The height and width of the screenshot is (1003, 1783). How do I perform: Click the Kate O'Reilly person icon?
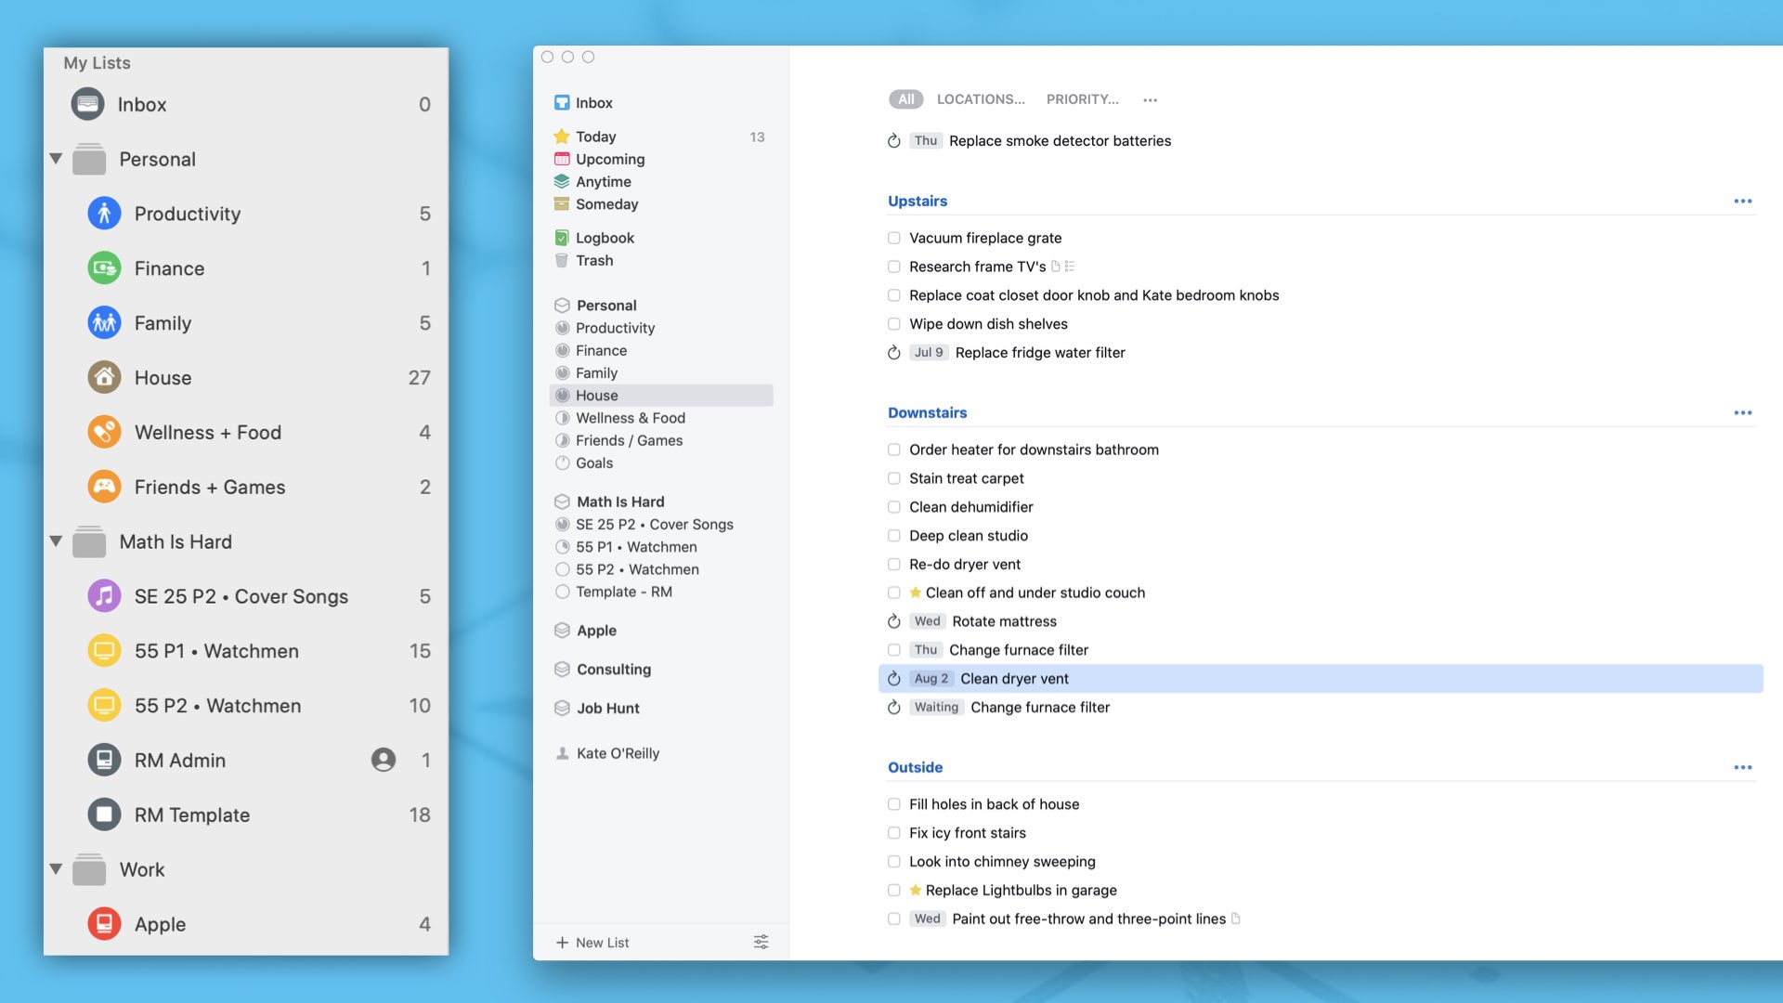562,753
